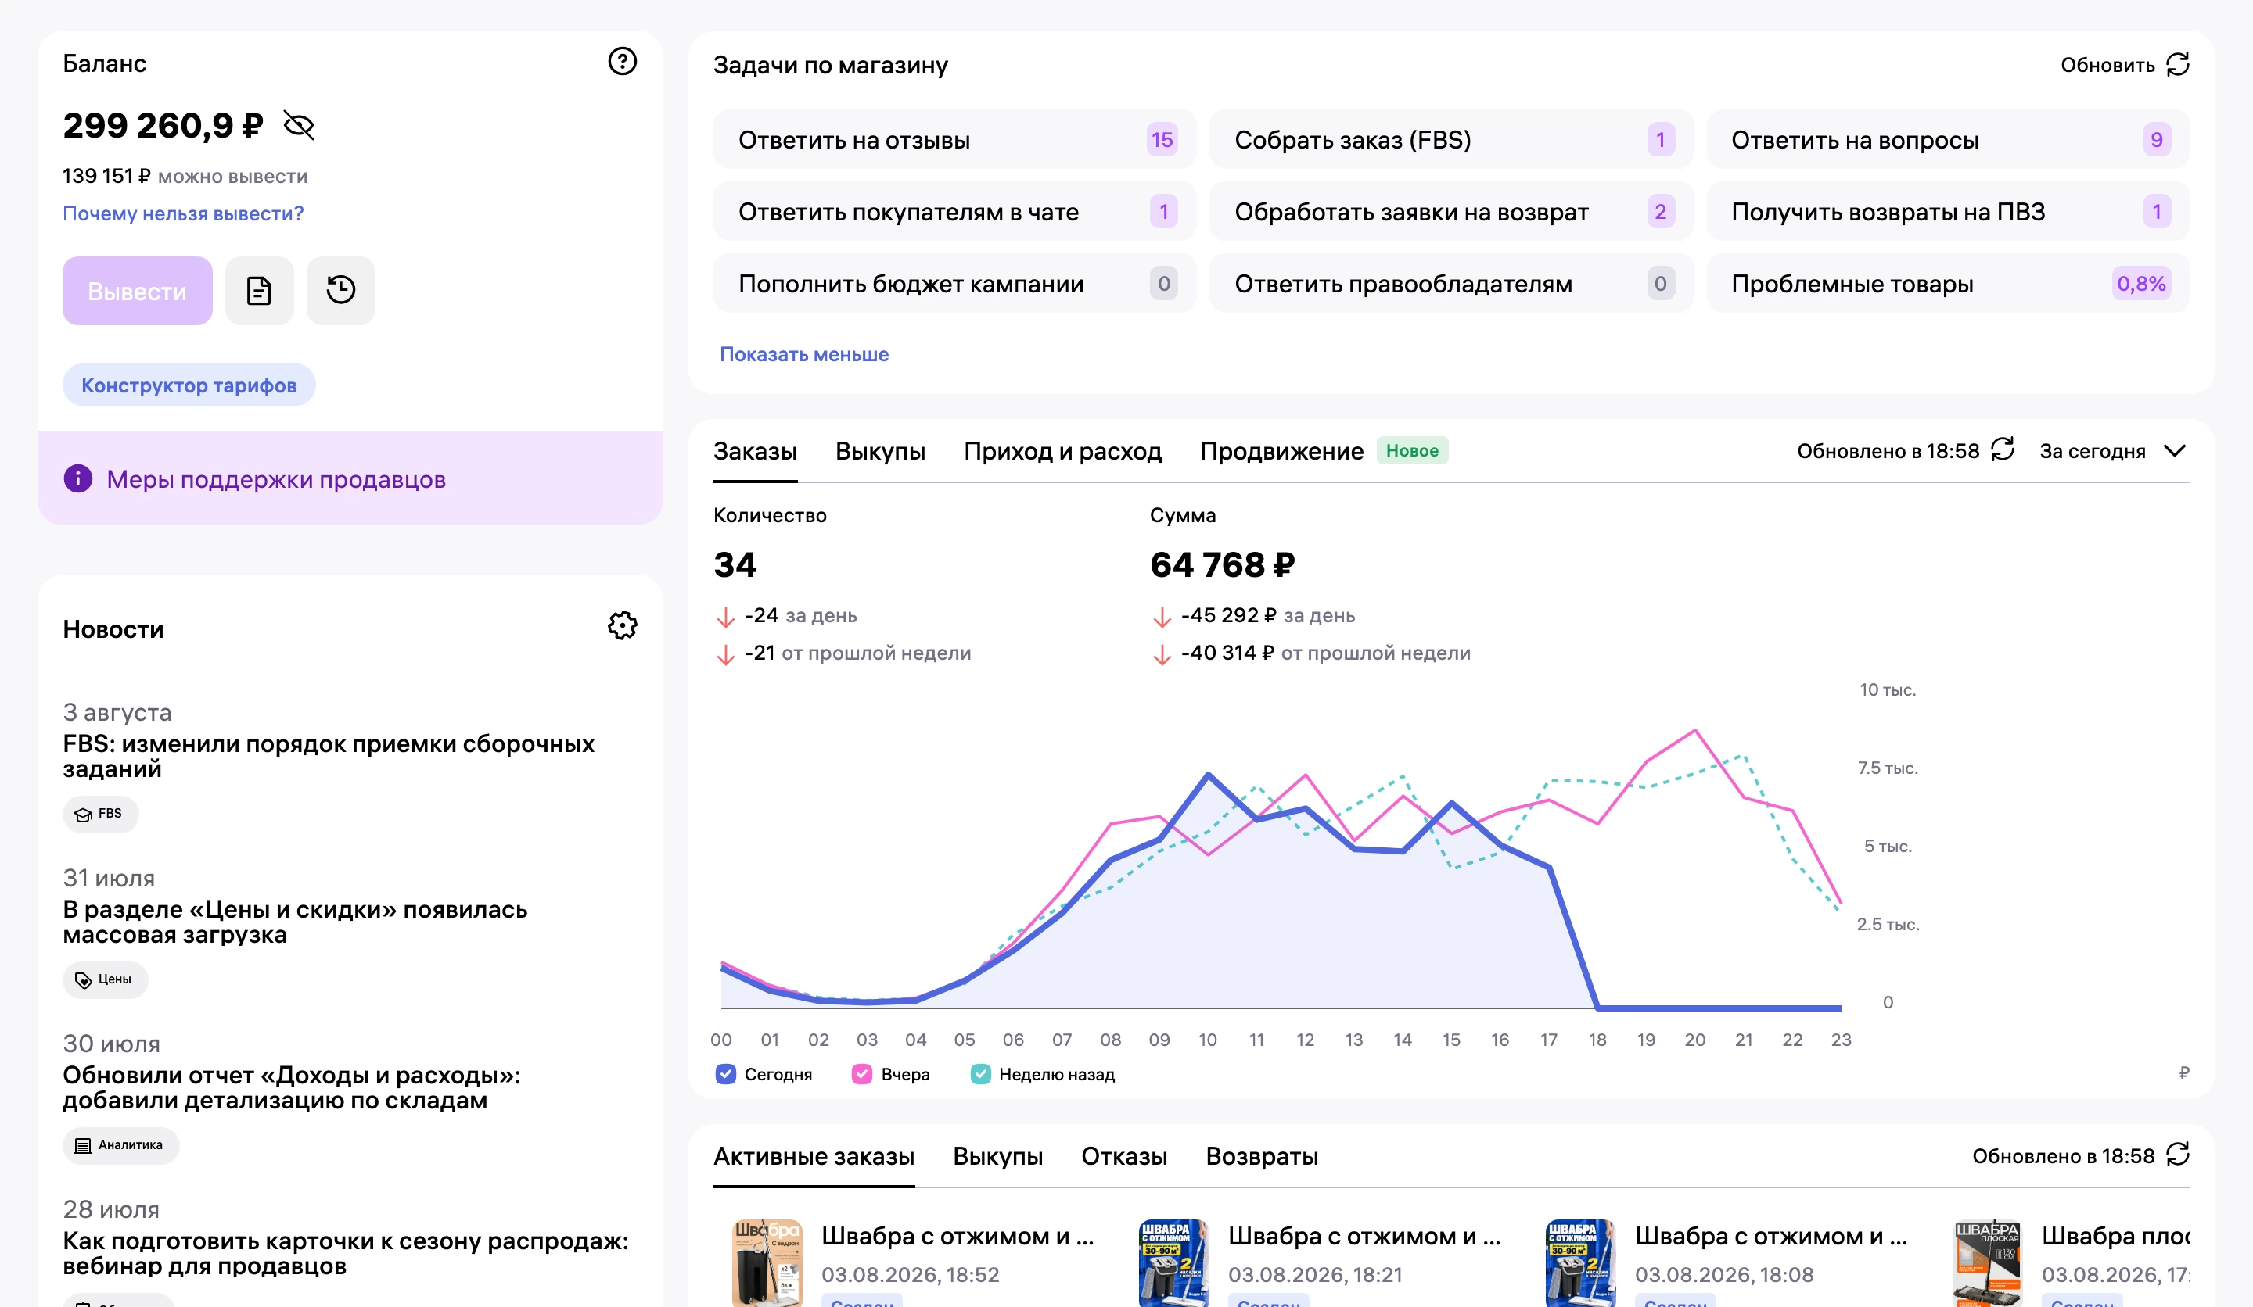Viewport: 2253px width, 1307px height.
Task: Open the first Швабра order thumbnail
Action: (x=767, y=1262)
